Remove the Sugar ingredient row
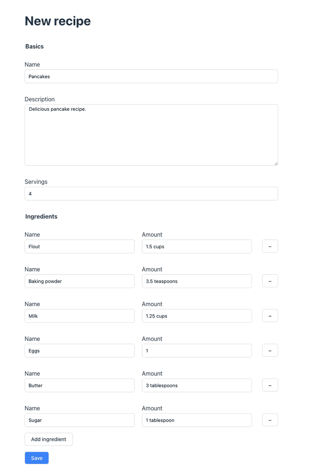The image size is (323, 474). pyautogui.click(x=270, y=420)
